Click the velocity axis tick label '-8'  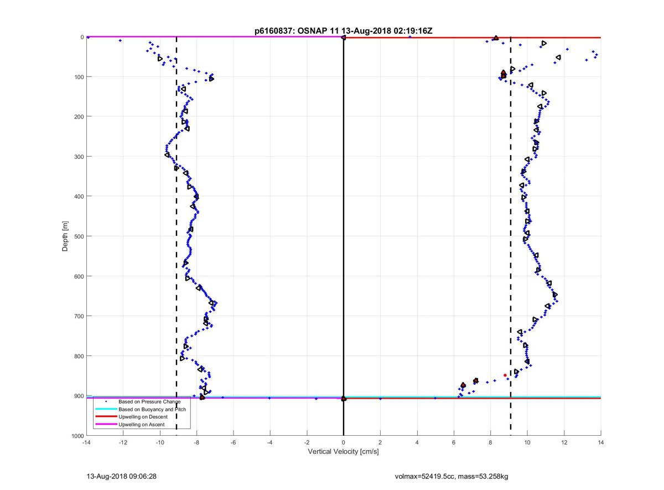[x=196, y=442]
